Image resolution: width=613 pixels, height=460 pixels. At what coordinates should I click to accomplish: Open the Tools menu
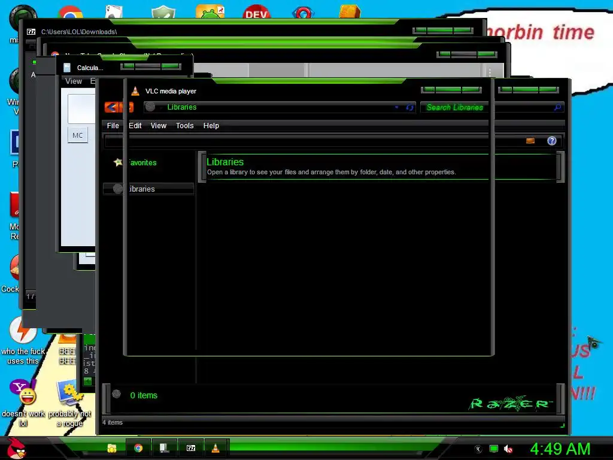pyautogui.click(x=184, y=126)
